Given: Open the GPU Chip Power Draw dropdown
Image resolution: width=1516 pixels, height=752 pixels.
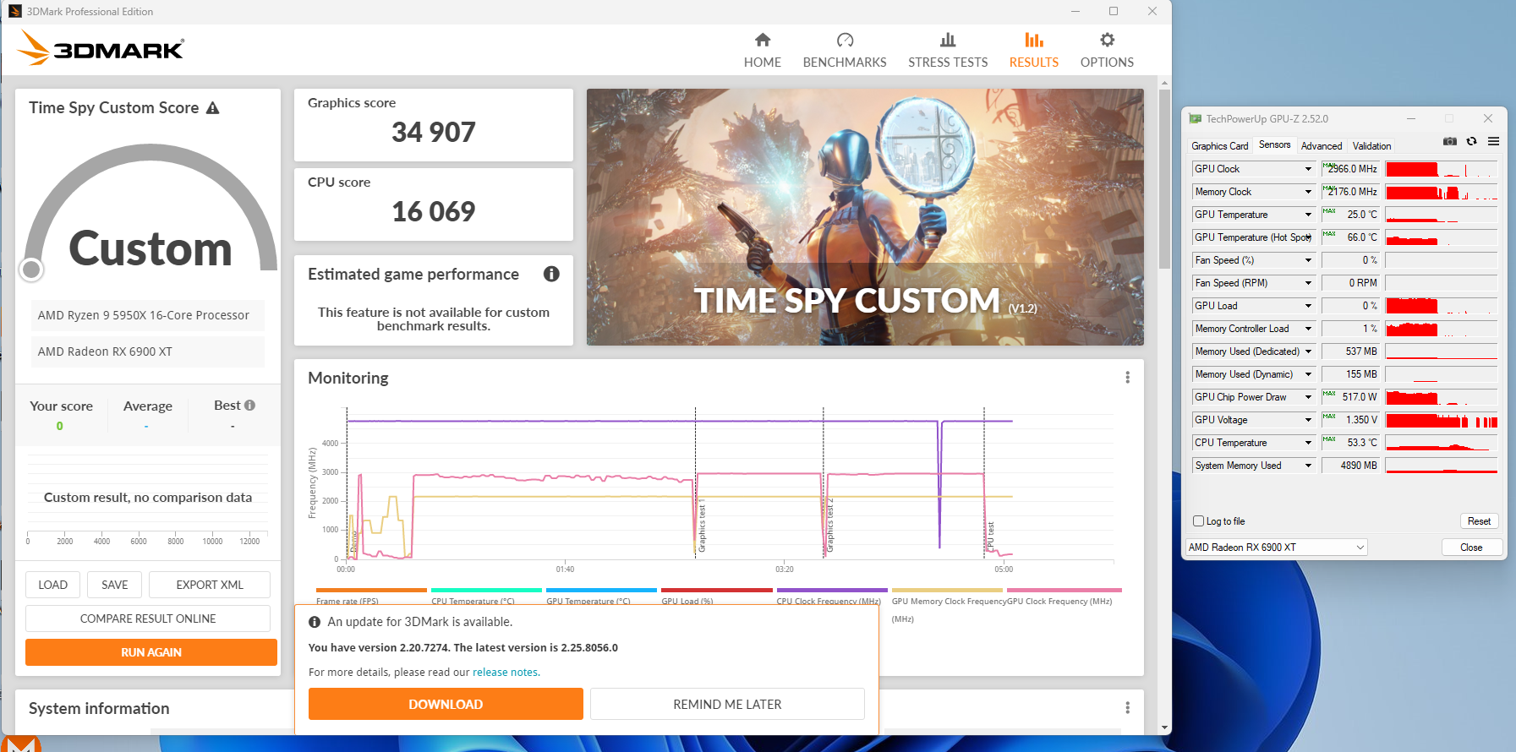Looking at the screenshot, I should [x=1308, y=397].
